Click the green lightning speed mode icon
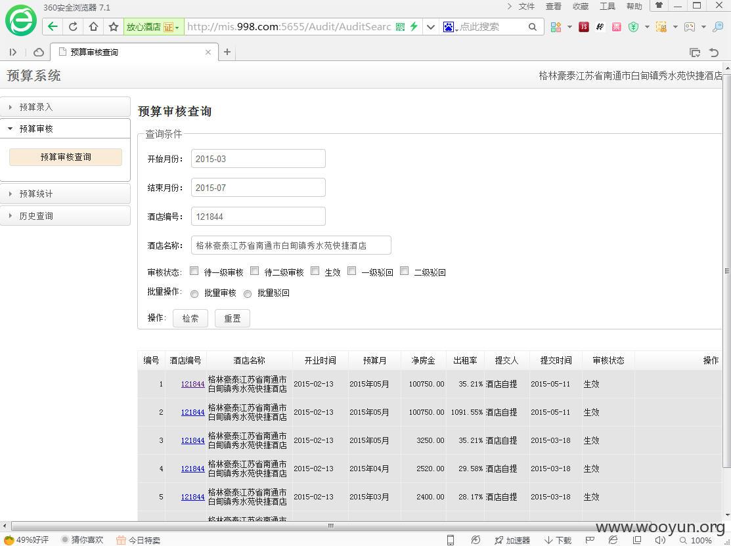Screen dimensions: 731x546 [x=414, y=26]
